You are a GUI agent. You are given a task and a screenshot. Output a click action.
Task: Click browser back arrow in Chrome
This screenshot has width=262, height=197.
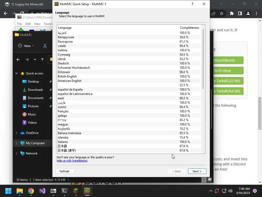click(6, 13)
